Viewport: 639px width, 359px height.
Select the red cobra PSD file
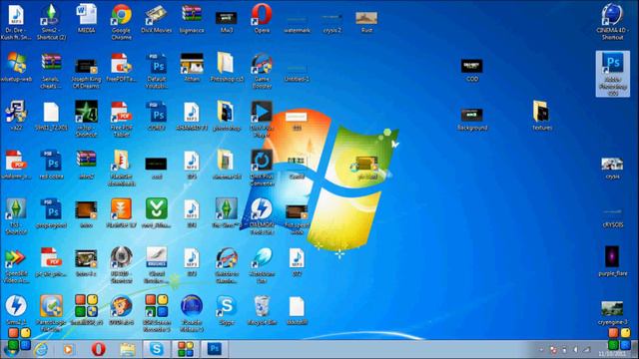(x=51, y=162)
